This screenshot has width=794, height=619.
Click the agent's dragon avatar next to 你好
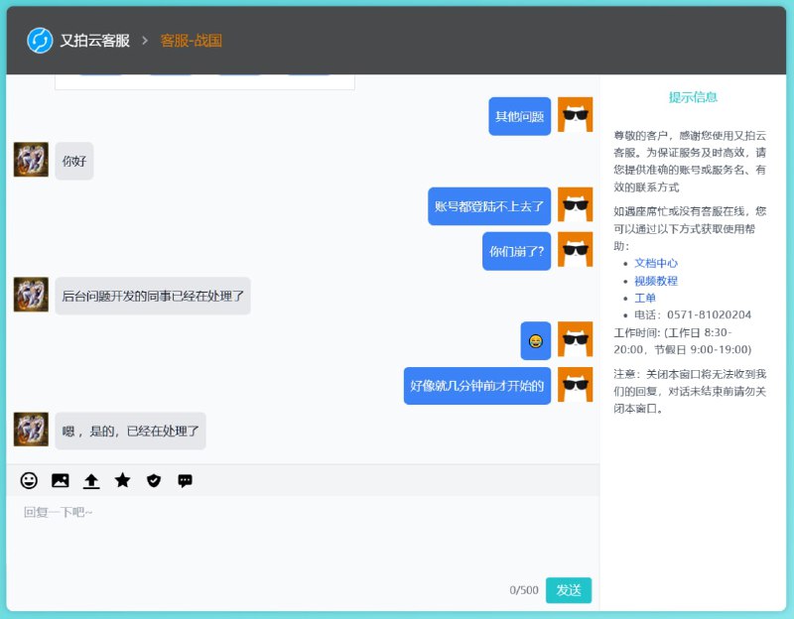pos(30,161)
